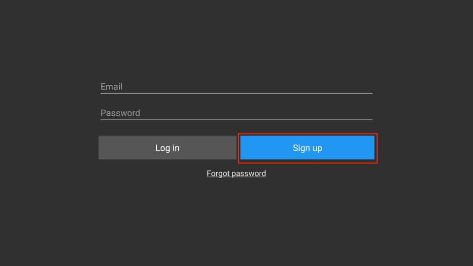
Task: Place cursor in the Password placeholder field
Action: [x=236, y=113]
